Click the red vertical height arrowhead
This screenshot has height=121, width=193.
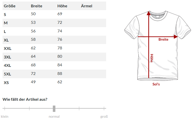[149, 13]
